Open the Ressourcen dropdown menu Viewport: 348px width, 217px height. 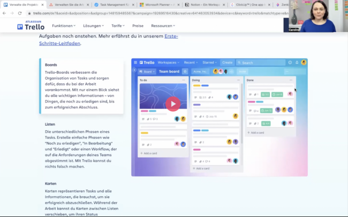point(163,26)
